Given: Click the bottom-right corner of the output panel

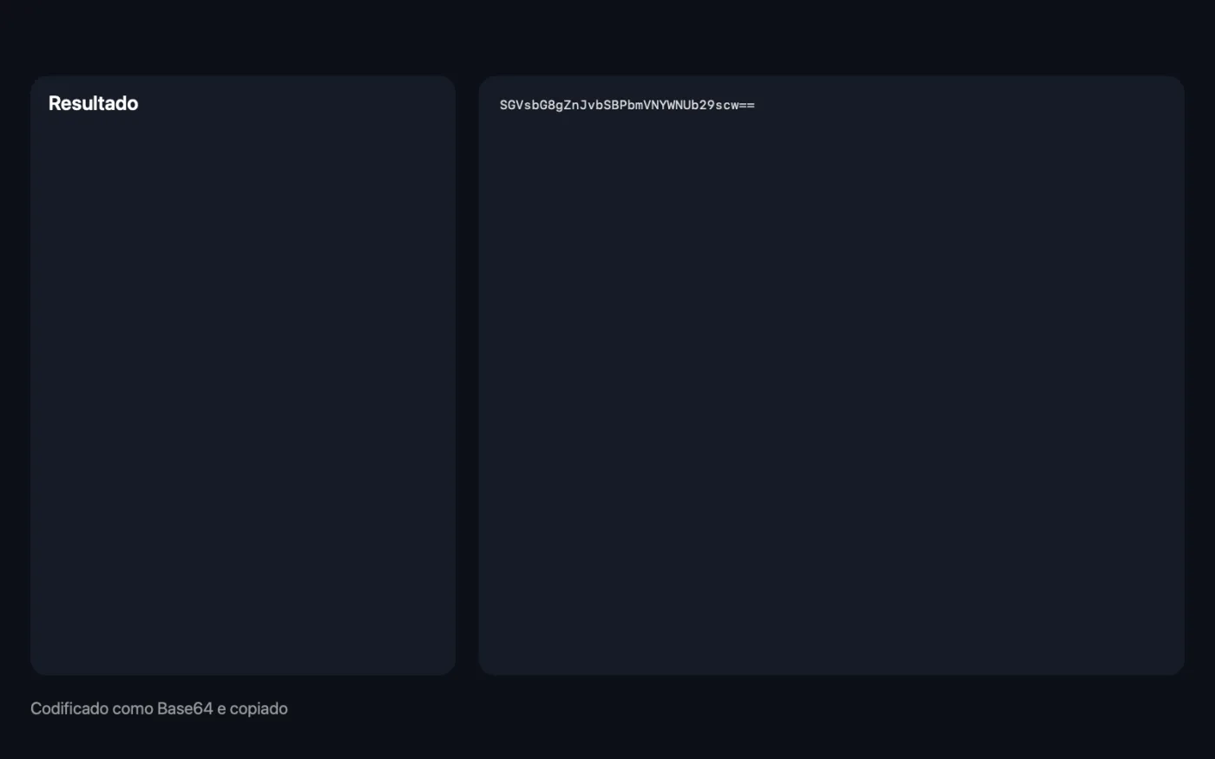Looking at the screenshot, I should (1172, 663).
